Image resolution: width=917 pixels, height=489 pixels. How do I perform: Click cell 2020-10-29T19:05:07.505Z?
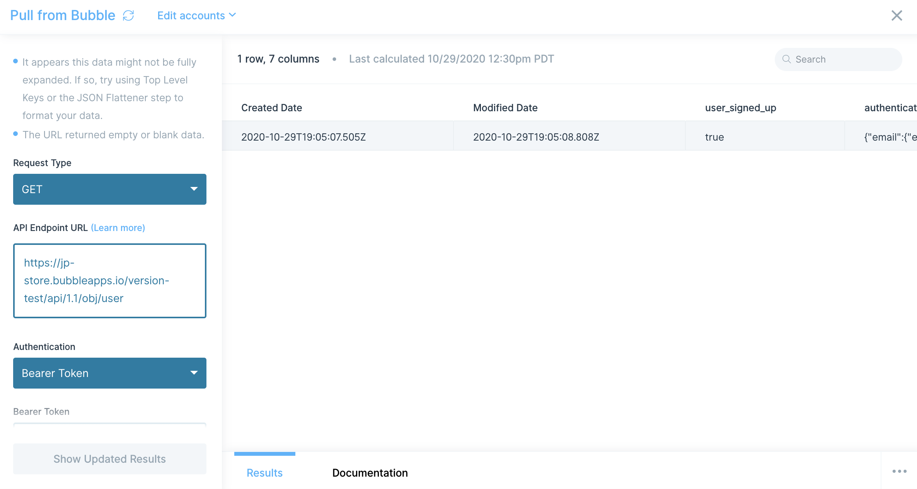338,136
